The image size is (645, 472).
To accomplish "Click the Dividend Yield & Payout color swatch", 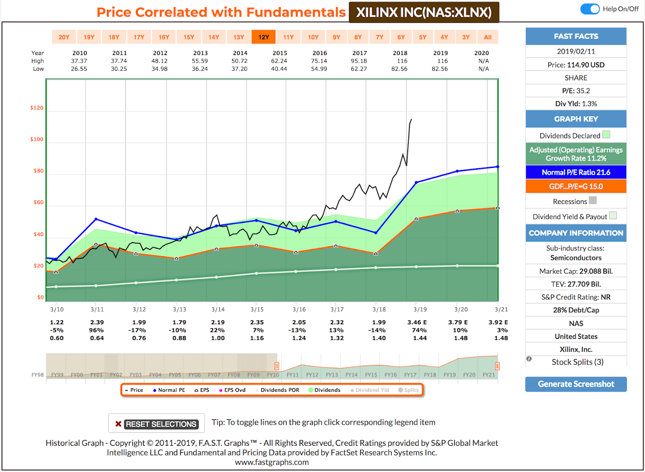I will click(x=613, y=216).
